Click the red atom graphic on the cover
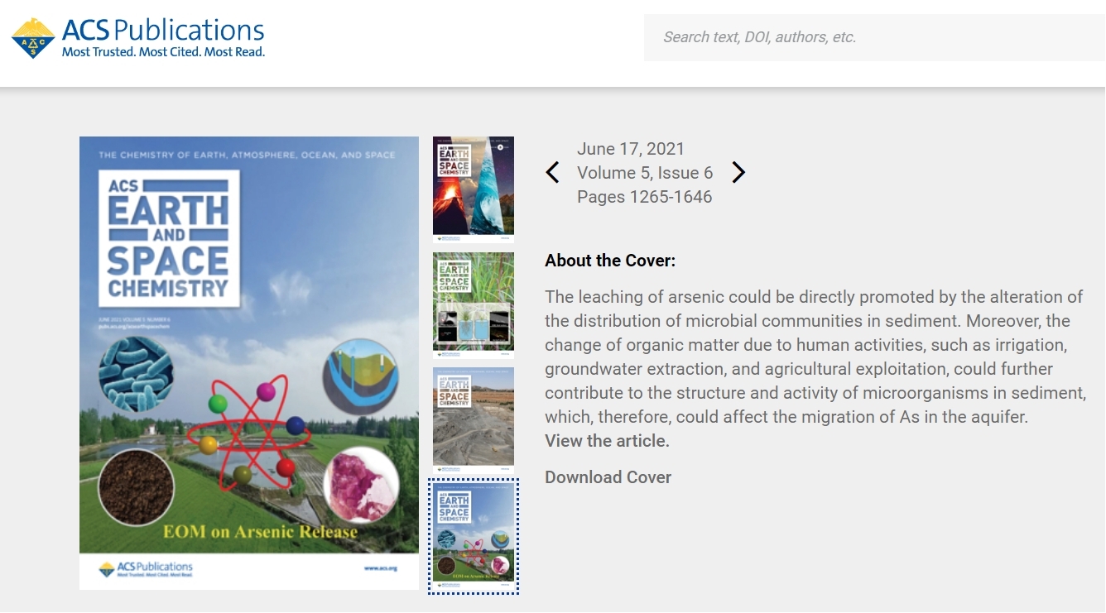This screenshot has width=1106, height=613. pos(250,434)
